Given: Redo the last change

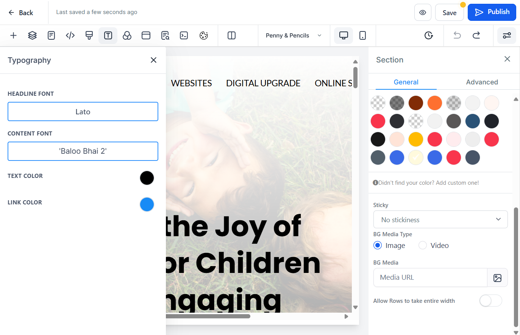Looking at the screenshot, I should tap(476, 36).
